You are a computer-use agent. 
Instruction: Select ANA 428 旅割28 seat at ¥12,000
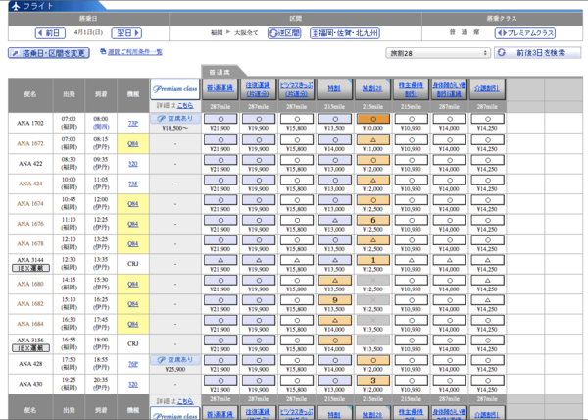[x=372, y=360]
